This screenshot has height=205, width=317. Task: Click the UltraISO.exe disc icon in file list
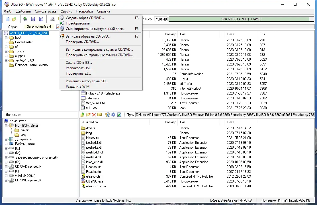point(83,181)
